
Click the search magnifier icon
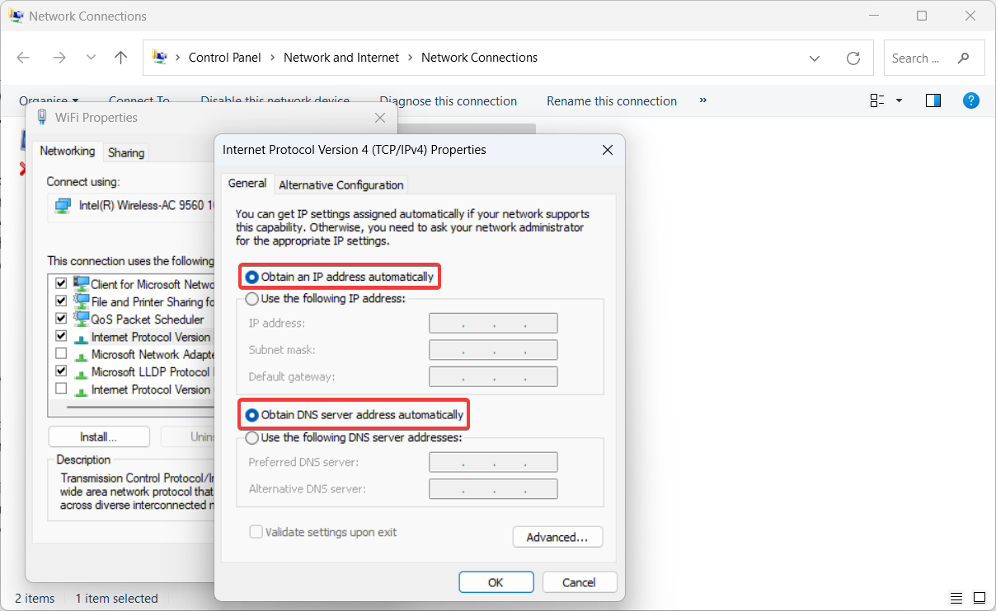pyautogui.click(x=963, y=58)
